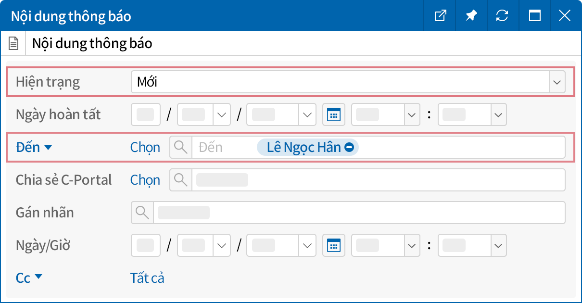
Task: Click the Tất cả link beside Cc
Action: (147, 278)
